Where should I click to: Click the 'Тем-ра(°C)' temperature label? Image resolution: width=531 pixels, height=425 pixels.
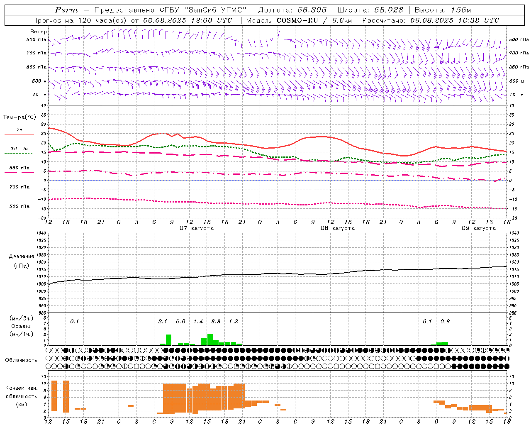pyautogui.click(x=19, y=117)
